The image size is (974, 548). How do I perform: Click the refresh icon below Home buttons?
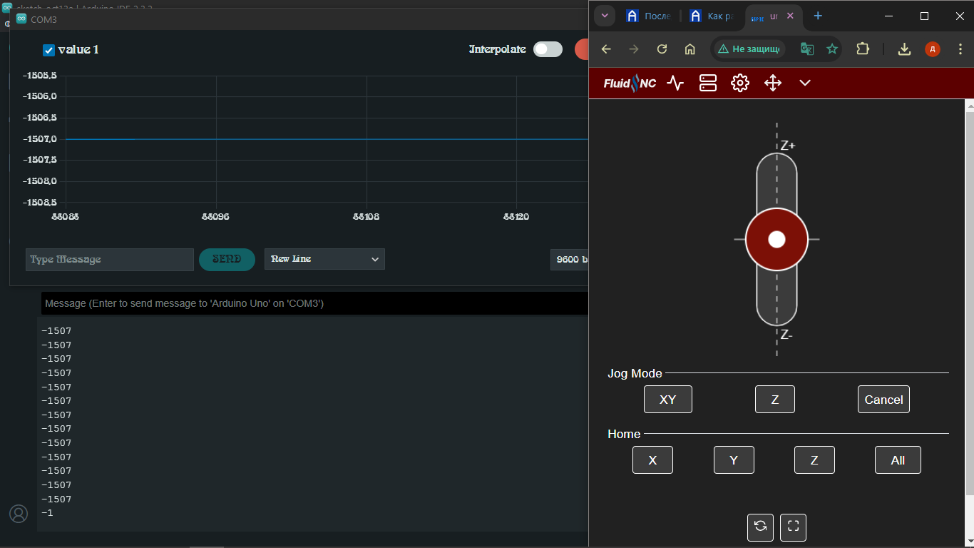click(760, 527)
